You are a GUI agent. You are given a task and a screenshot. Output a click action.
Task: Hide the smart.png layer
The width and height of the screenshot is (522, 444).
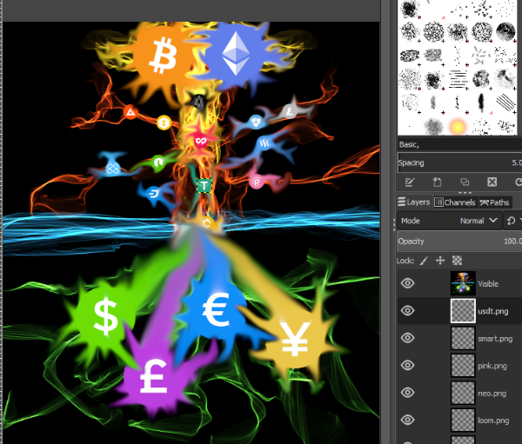tap(407, 338)
